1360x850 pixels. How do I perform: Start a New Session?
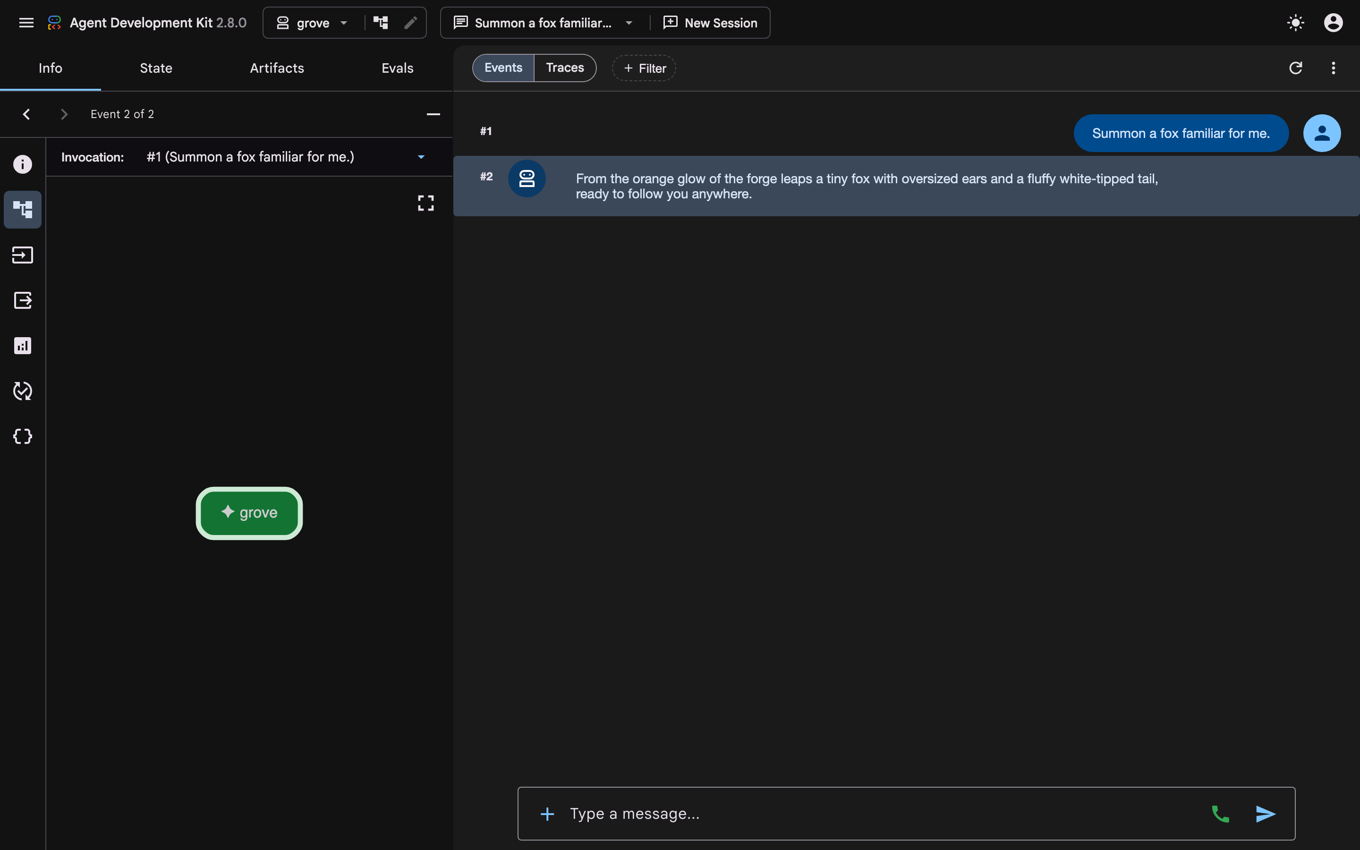pos(710,23)
